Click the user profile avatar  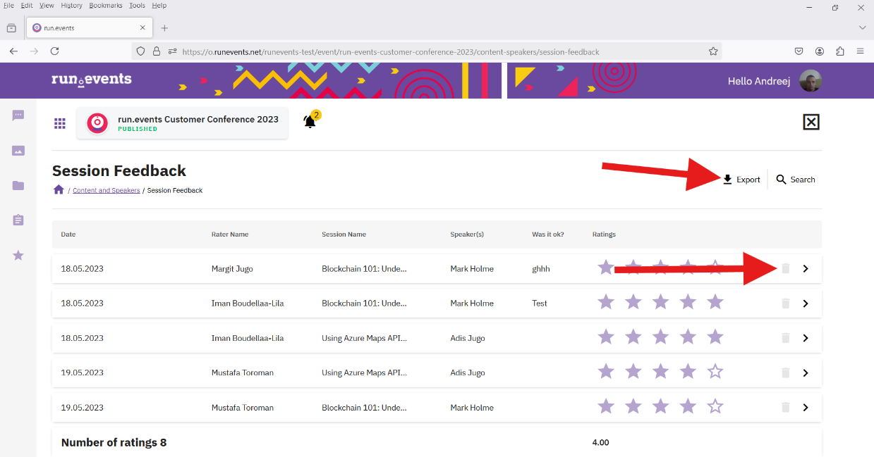pyautogui.click(x=811, y=81)
